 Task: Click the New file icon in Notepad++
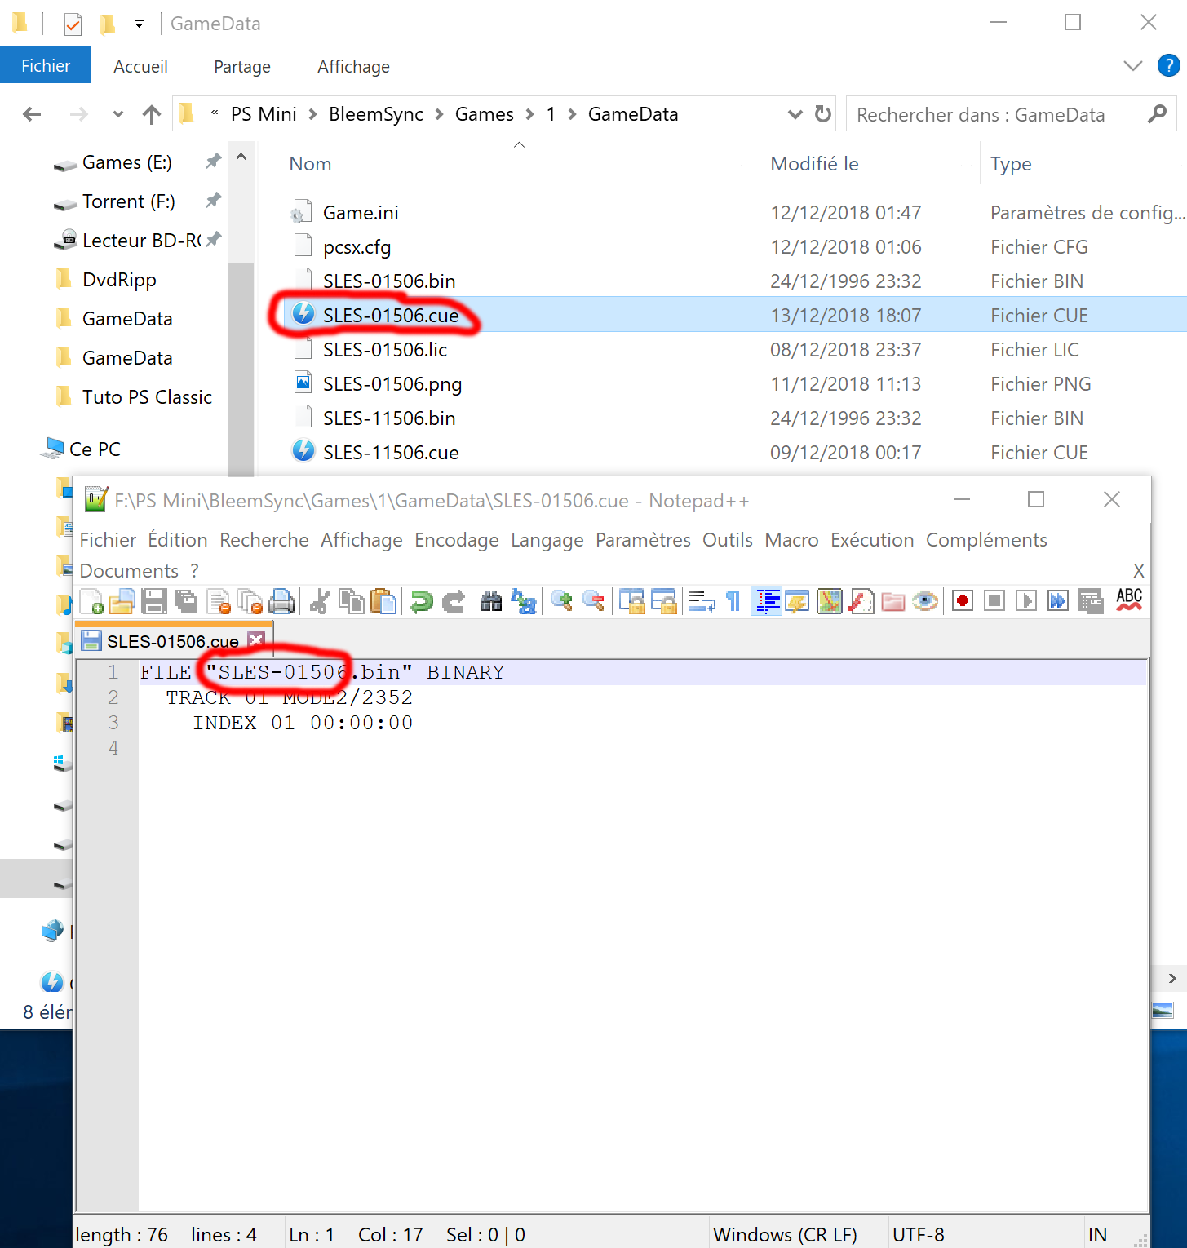pyautogui.click(x=91, y=602)
